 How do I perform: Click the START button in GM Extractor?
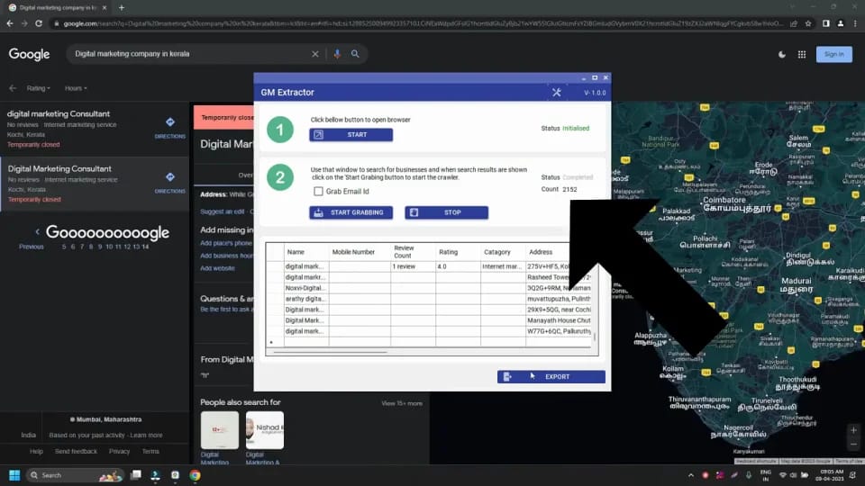(351, 134)
